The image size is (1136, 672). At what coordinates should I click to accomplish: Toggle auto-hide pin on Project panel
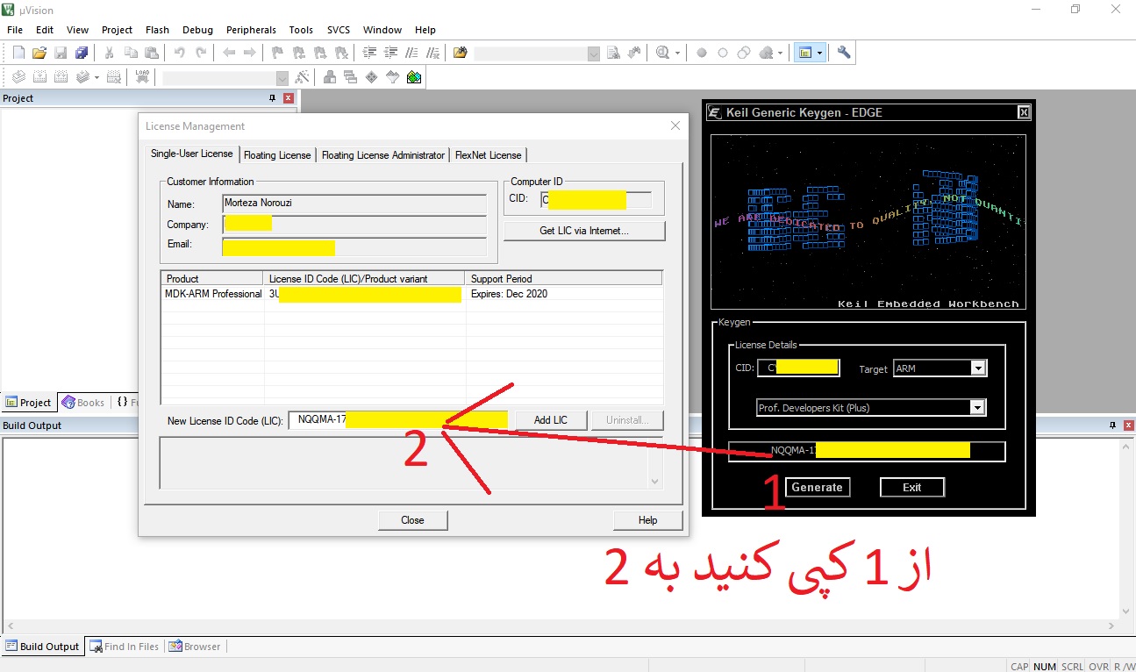tap(273, 98)
